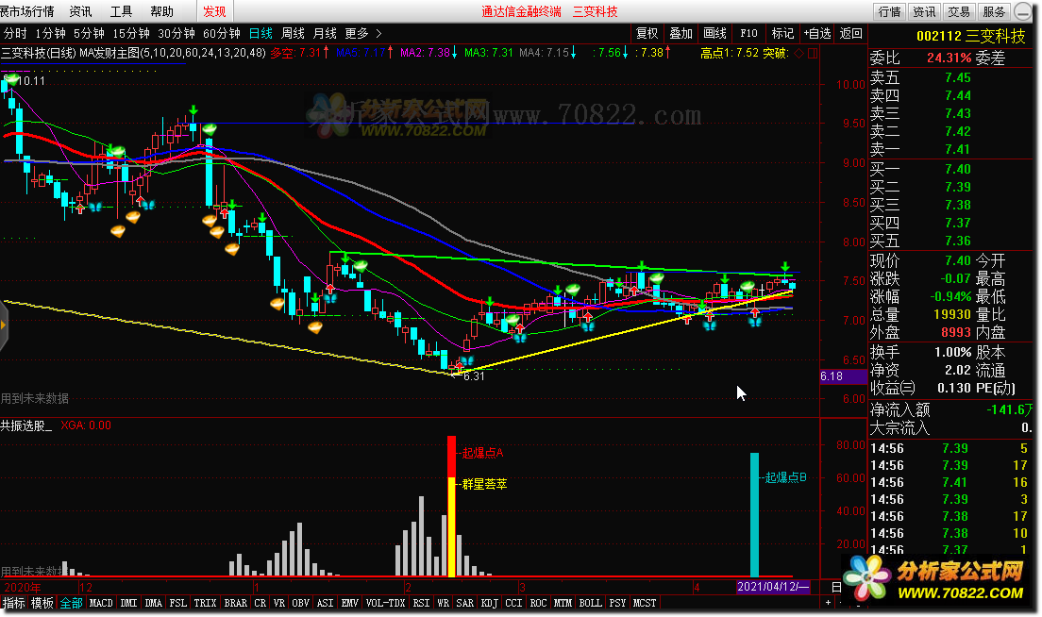
Task: Click the 资讯 button at top right
Action: click(924, 12)
